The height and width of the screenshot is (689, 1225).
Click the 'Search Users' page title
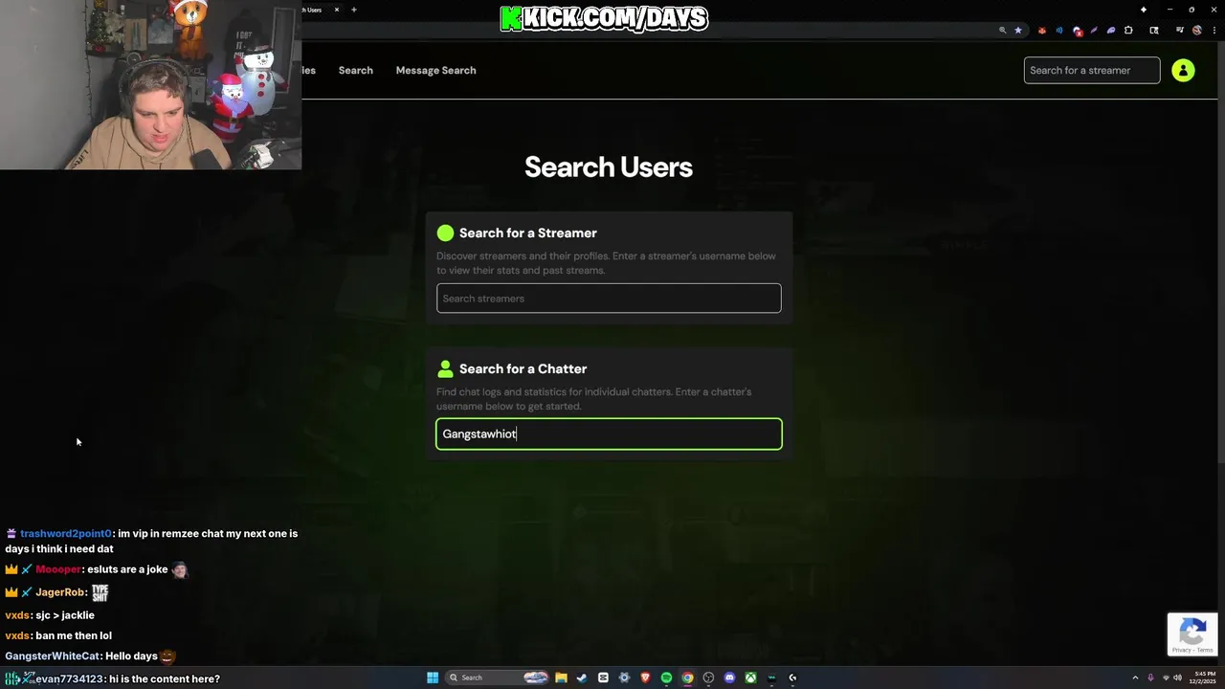click(609, 167)
